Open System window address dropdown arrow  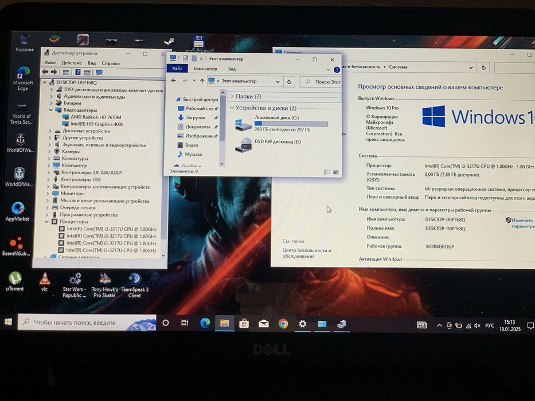pos(471,68)
